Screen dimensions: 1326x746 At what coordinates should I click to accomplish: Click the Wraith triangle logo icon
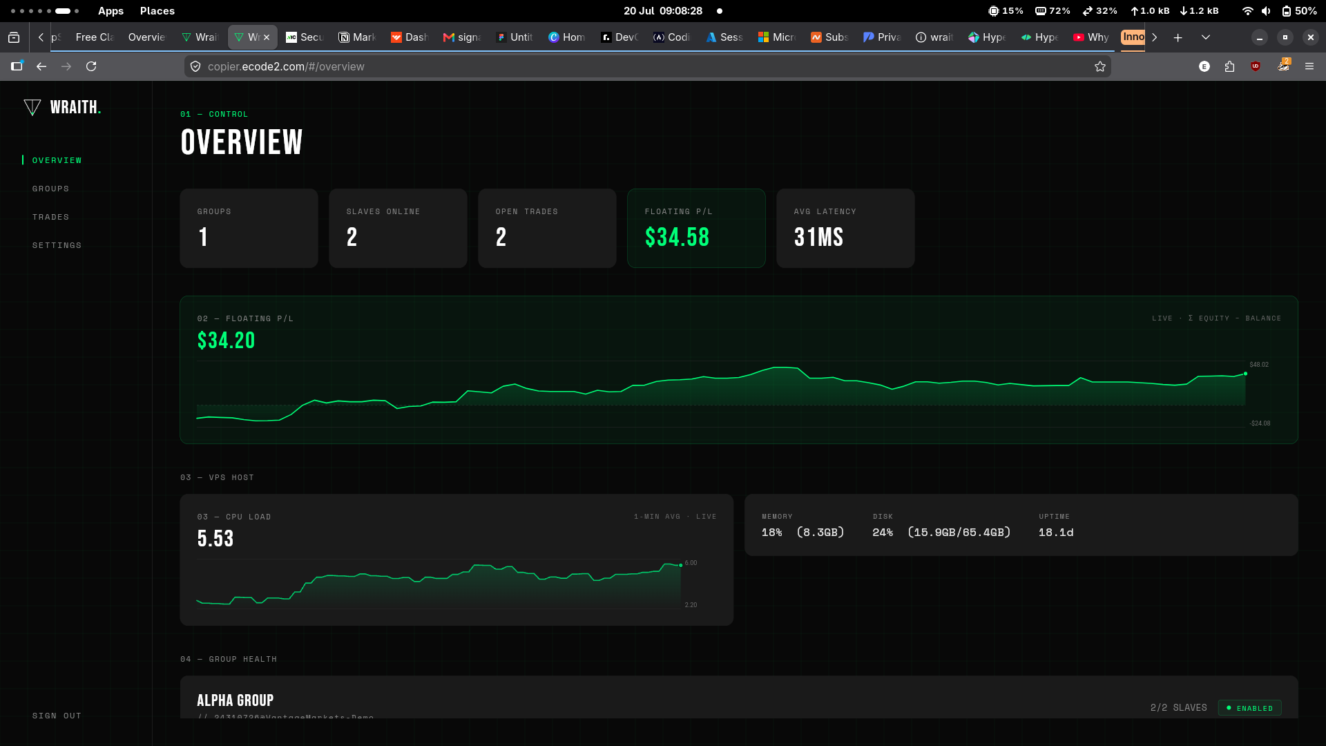[x=32, y=107]
